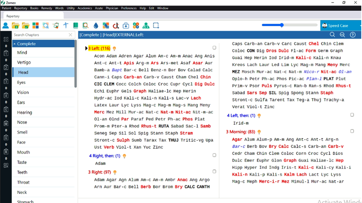Adjust the zoom slider handle

(282, 25)
